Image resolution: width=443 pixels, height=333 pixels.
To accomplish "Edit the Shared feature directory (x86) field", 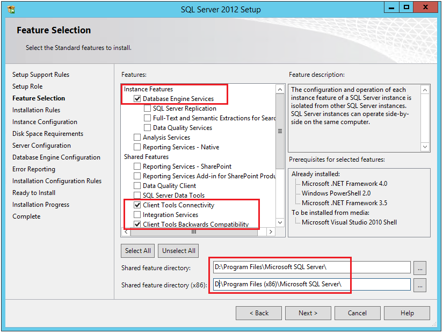I will (312, 284).
